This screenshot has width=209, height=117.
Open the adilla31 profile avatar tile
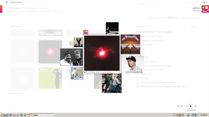click(x=205, y=9)
